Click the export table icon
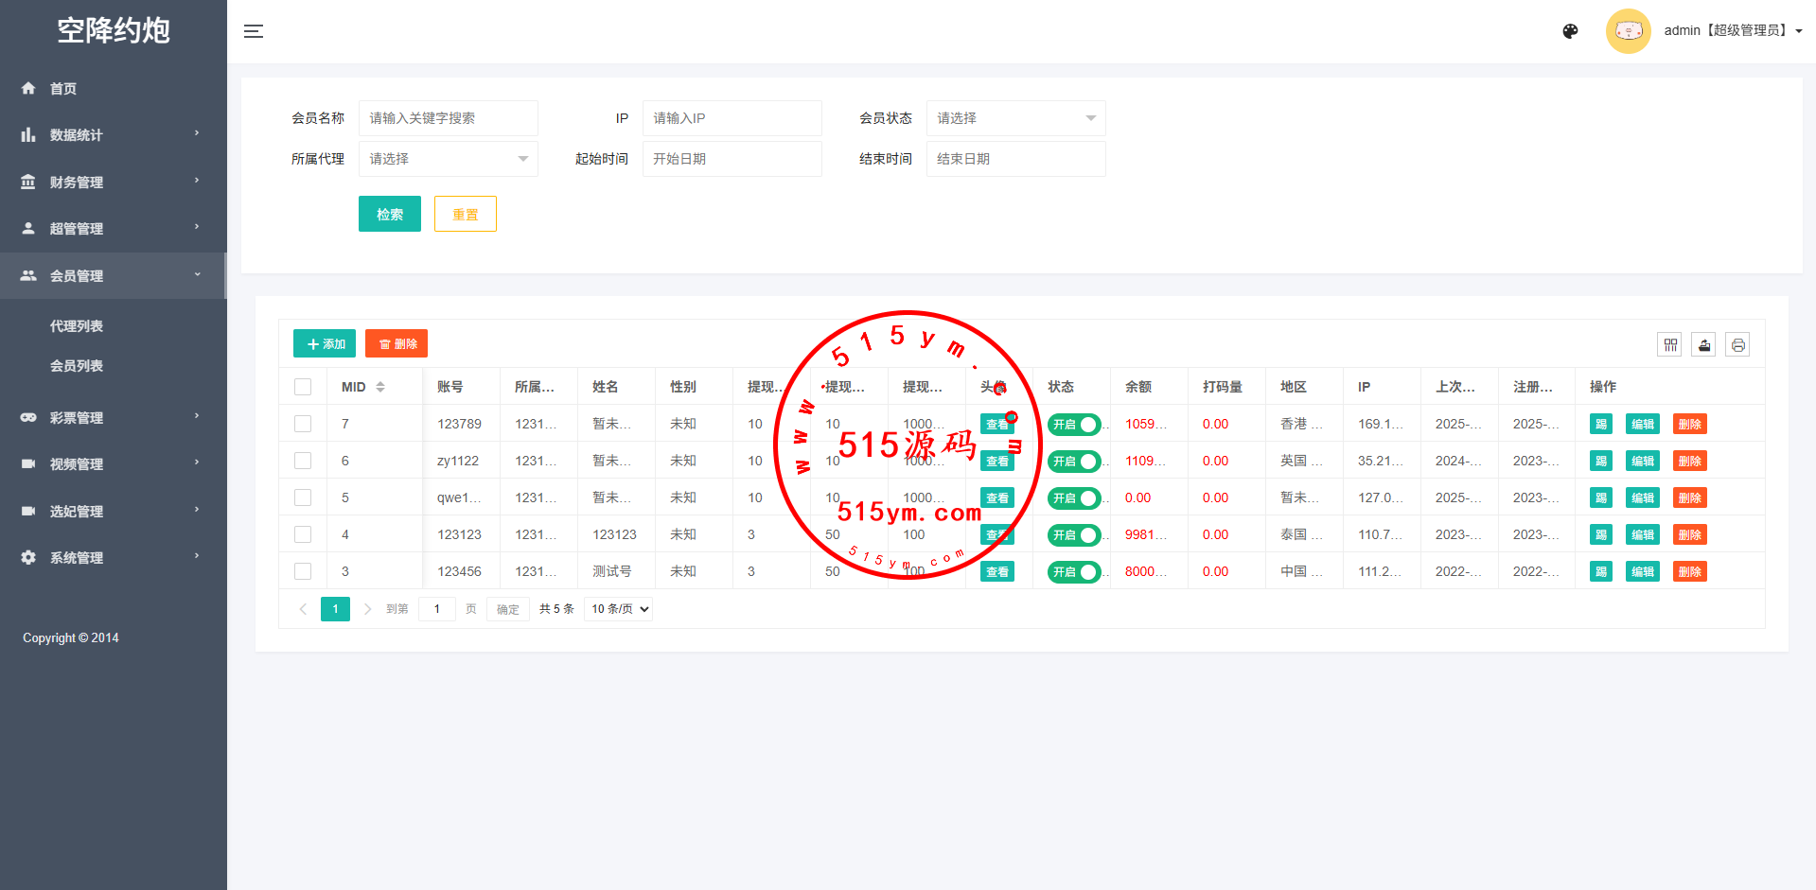1816x890 pixels. [x=1704, y=344]
